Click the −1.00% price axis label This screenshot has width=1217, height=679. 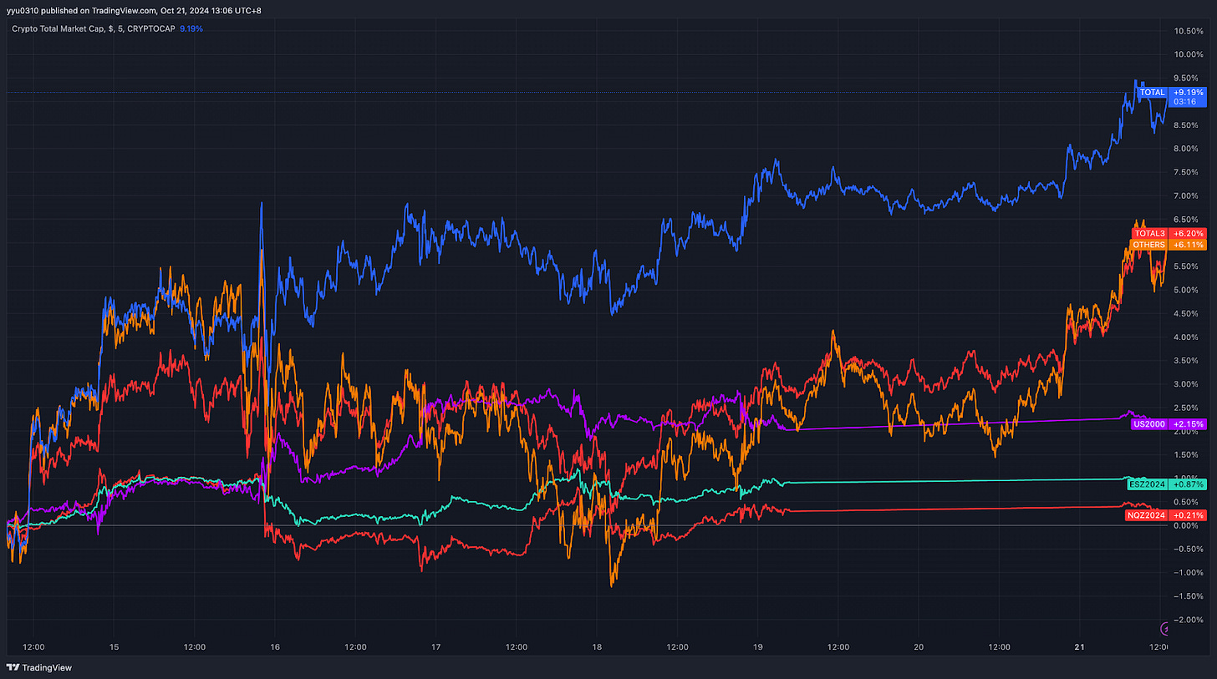pos(1188,572)
